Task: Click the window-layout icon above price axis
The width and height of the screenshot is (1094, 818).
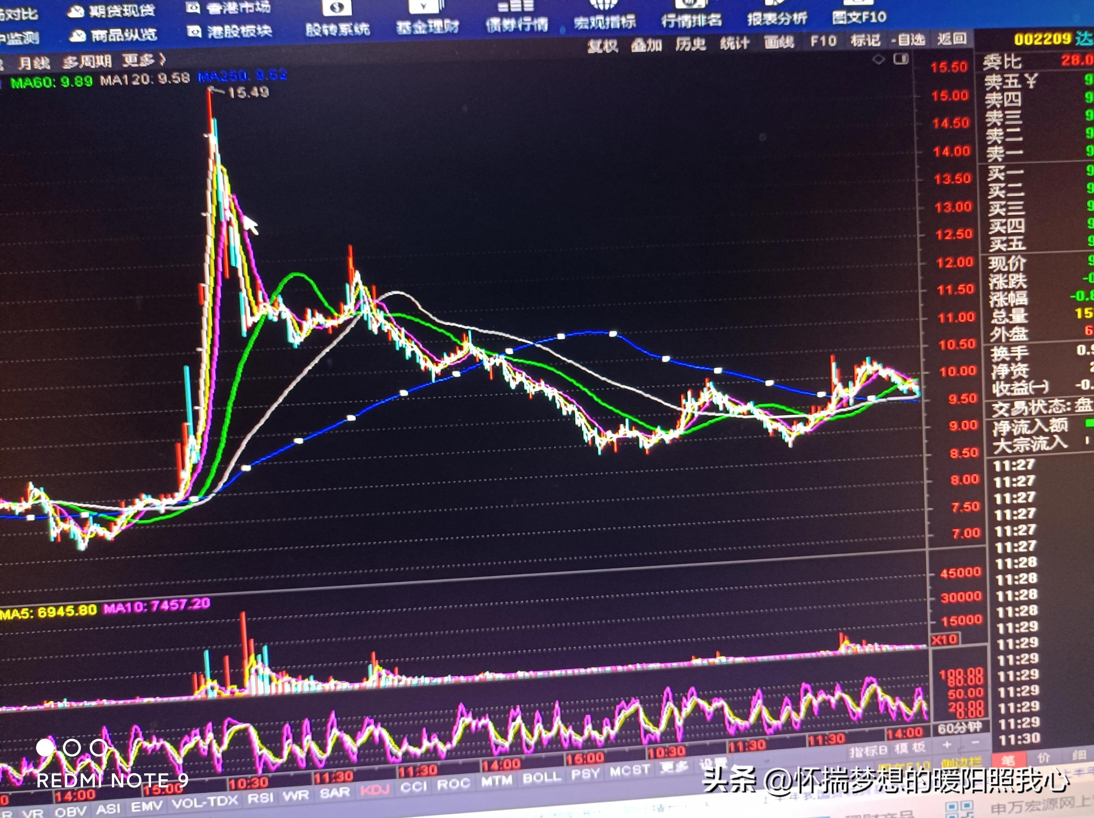Action: coord(901,59)
